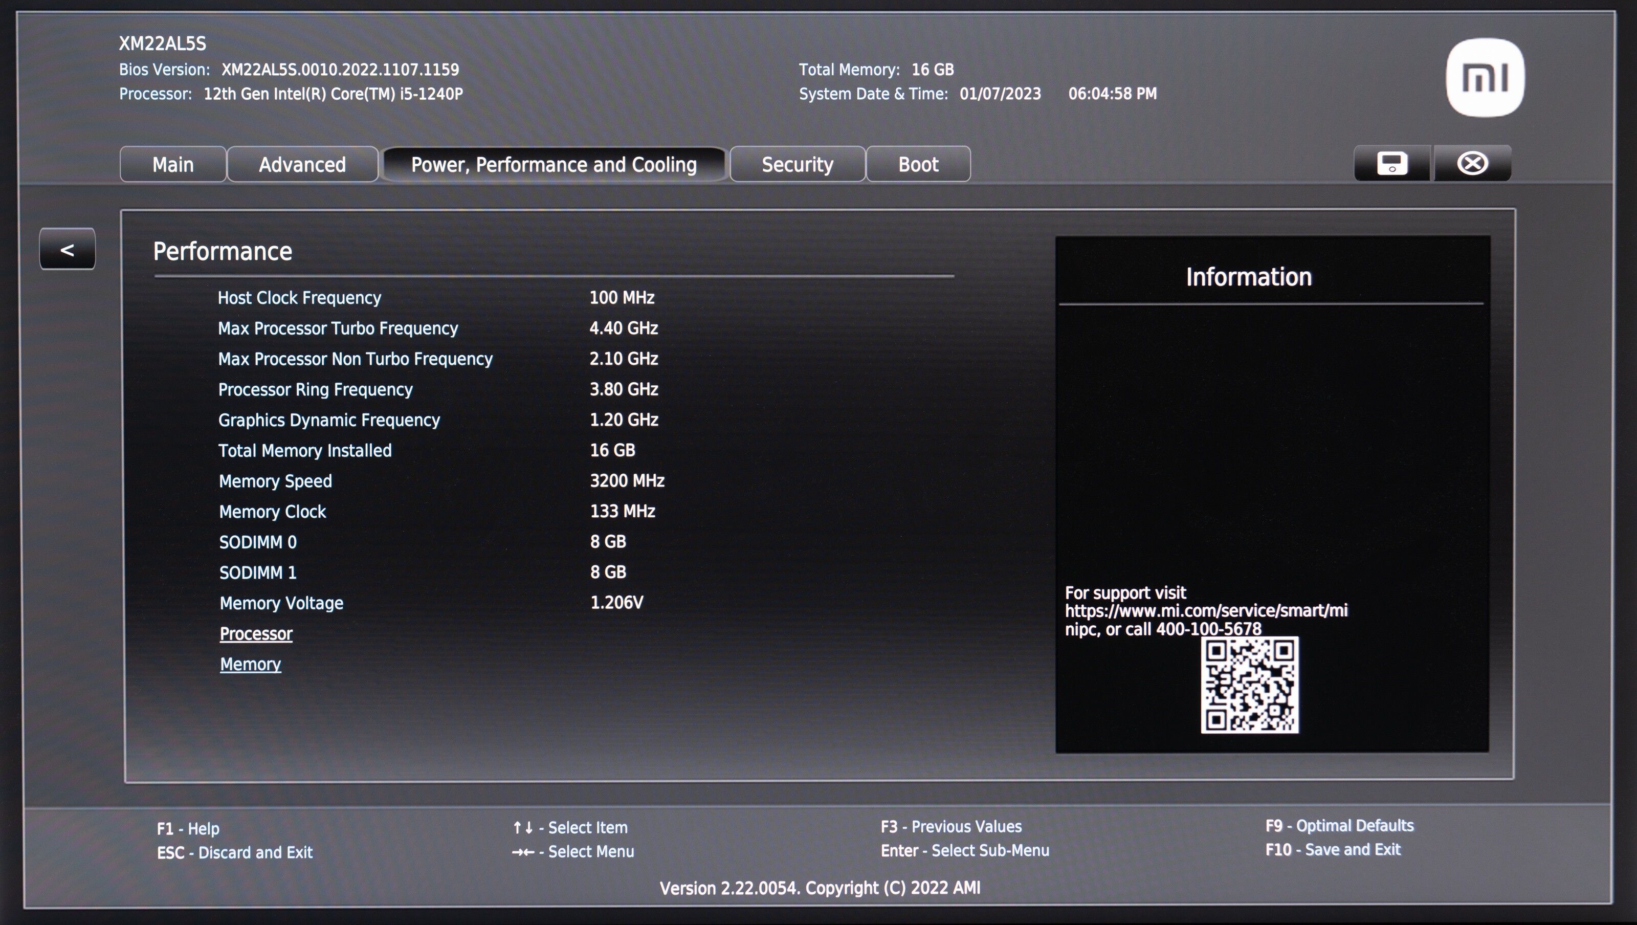Open the Advanced tab

pyautogui.click(x=302, y=165)
